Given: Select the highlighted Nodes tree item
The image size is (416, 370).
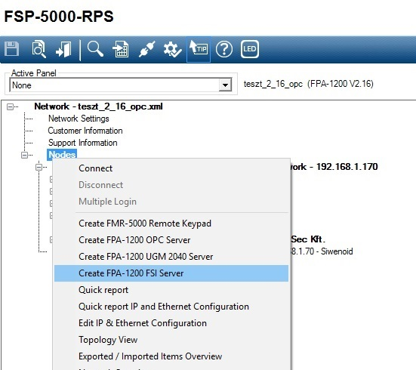Looking at the screenshot, I should [x=62, y=155].
